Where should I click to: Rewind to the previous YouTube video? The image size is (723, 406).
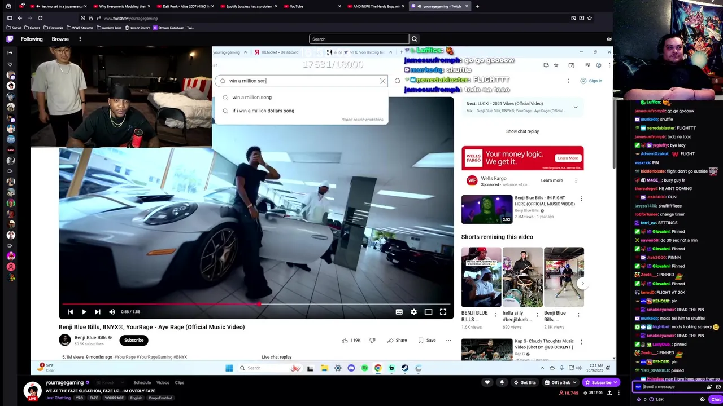(70, 312)
